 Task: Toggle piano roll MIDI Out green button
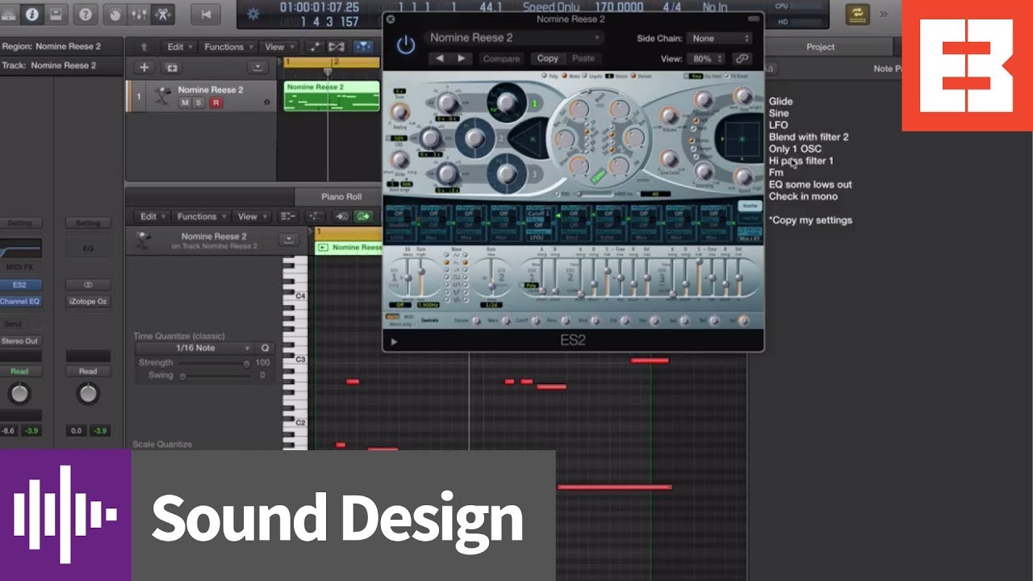[363, 216]
